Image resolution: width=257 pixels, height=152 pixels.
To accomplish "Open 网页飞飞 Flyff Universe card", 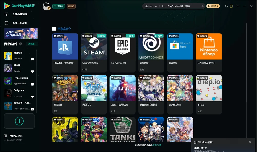I will click(x=94, y=95).
